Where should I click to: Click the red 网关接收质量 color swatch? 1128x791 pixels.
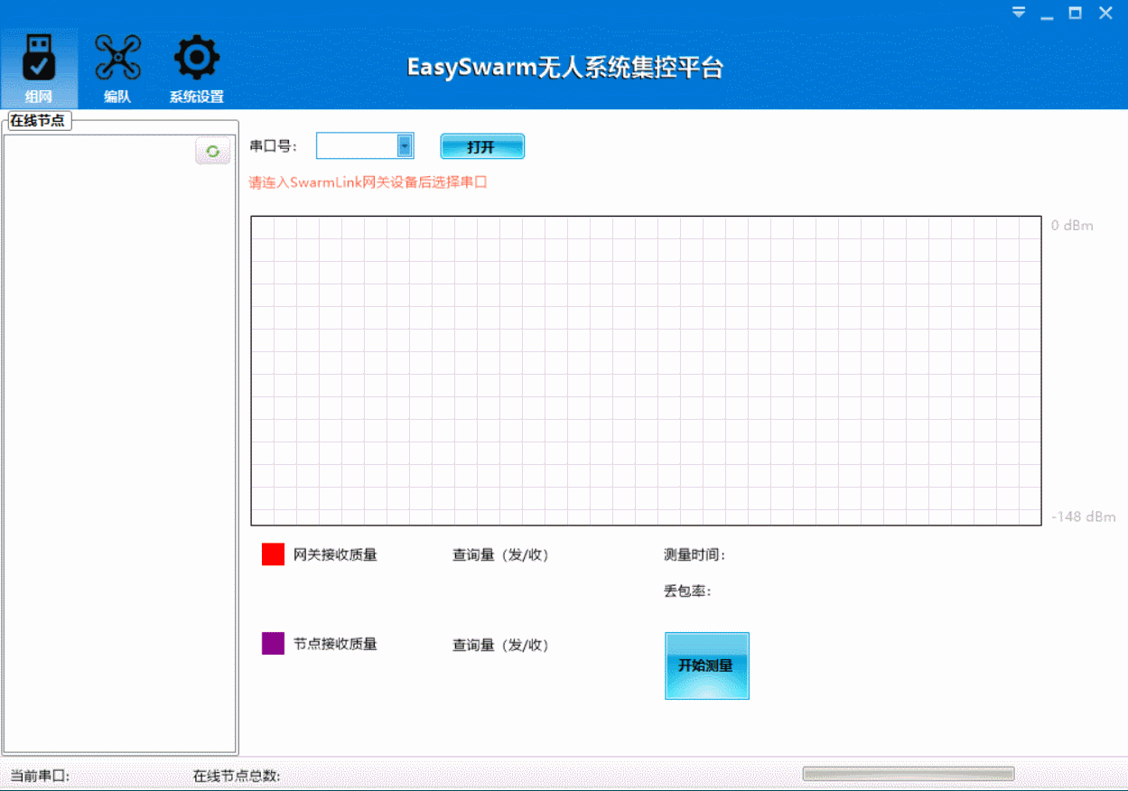273,554
